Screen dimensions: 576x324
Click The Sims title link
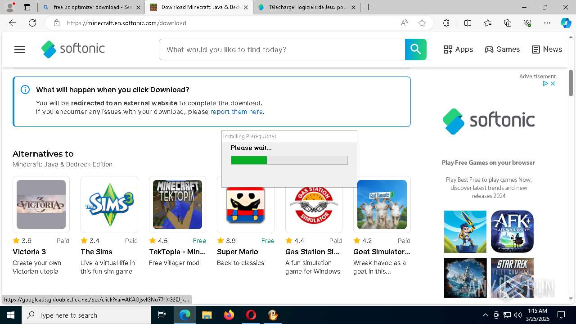click(x=96, y=252)
